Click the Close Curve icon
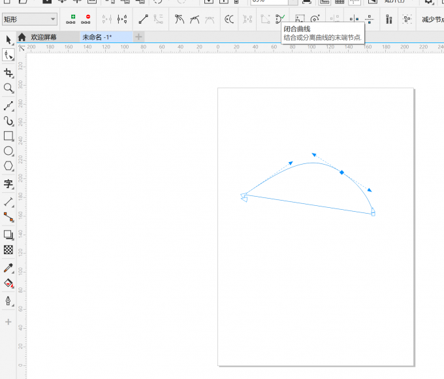 tap(280, 20)
